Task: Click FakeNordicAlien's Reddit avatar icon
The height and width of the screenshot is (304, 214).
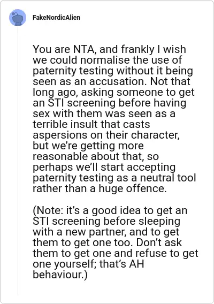Action: tap(18, 18)
